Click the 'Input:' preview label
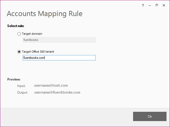This screenshot has width=170, height=127. 21,86
